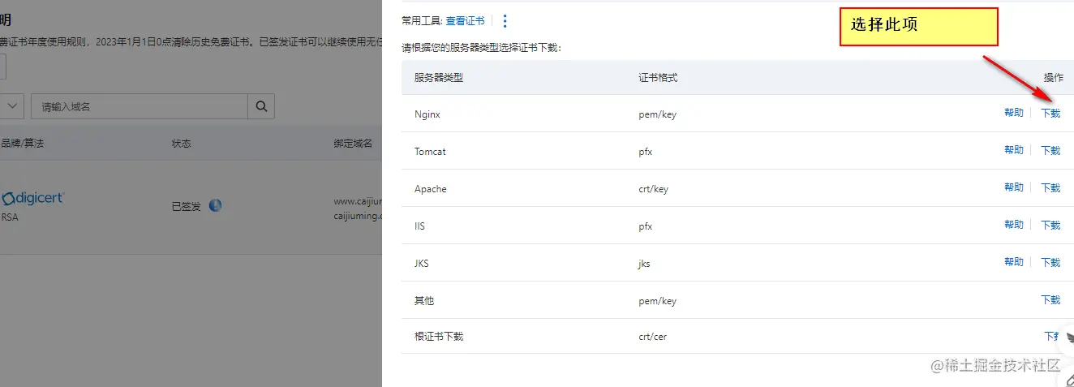
Task: Open the 查看证书 tool link
Action: pos(465,21)
